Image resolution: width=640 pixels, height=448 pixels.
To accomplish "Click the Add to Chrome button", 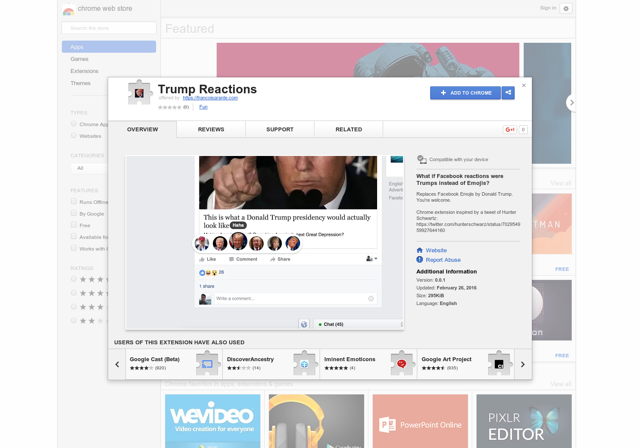I will pos(465,93).
